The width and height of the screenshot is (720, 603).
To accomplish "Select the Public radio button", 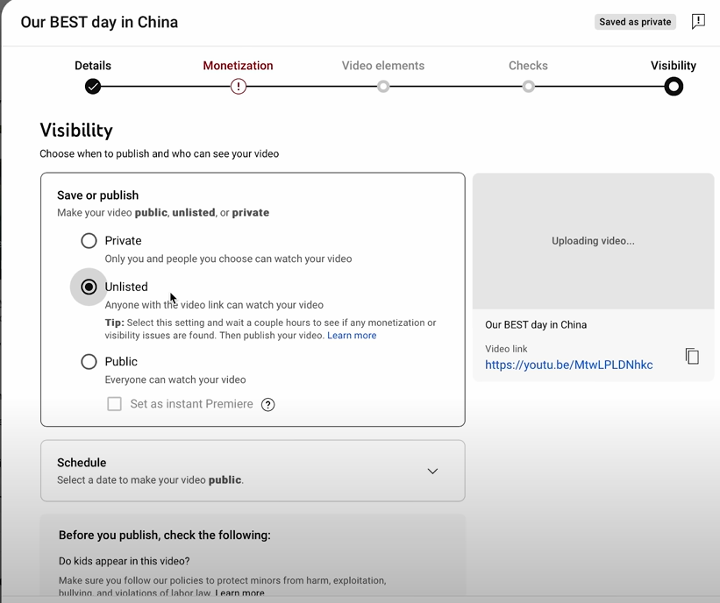I will click(89, 361).
